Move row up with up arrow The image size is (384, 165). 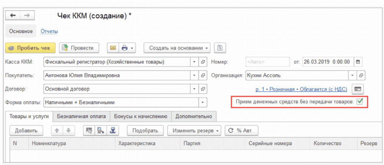pyautogui.click(x=57, y=130)
